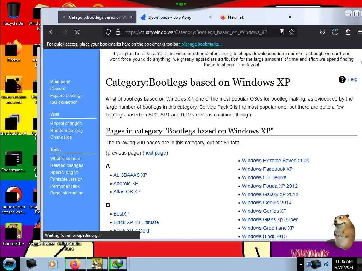The width and height of the screenshot is (362, 271).
Task: Open Windows Galaxy XP 2013 page
Action: pos(270,194)
